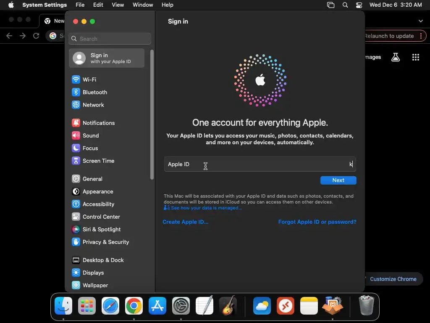Click System Settings icon in Dock
Image resolution: width=430 pixels, height=323 pixels.
(x=181, y=306)
